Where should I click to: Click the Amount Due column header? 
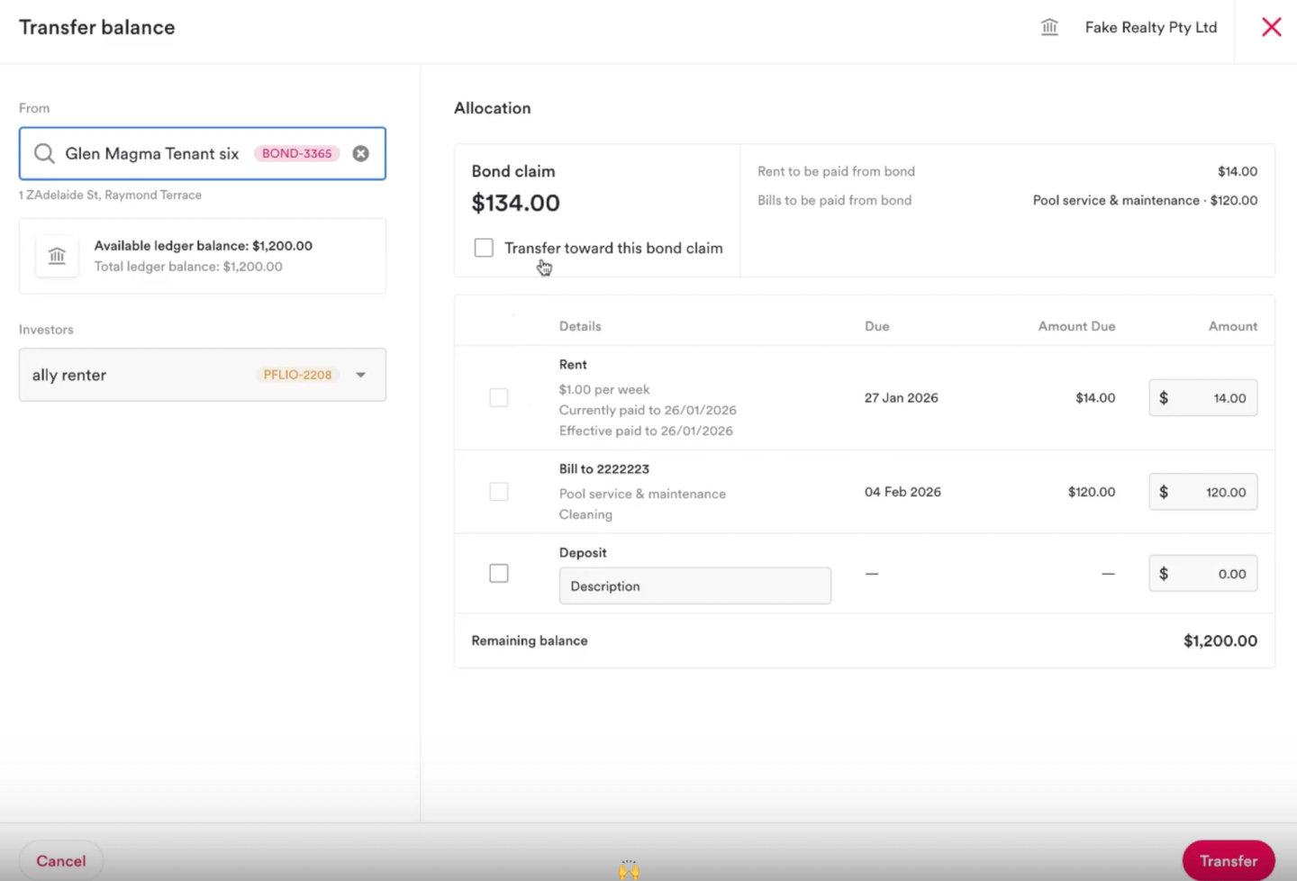click(x=1076, y=326)
